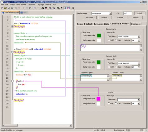Click the Cut scissors icon

tap(23, 8)
